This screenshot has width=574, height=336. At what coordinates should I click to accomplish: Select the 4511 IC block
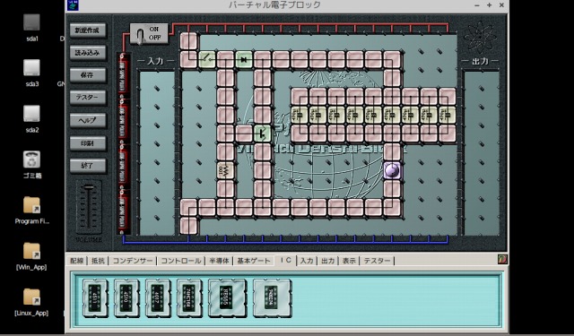click(95, 297)
